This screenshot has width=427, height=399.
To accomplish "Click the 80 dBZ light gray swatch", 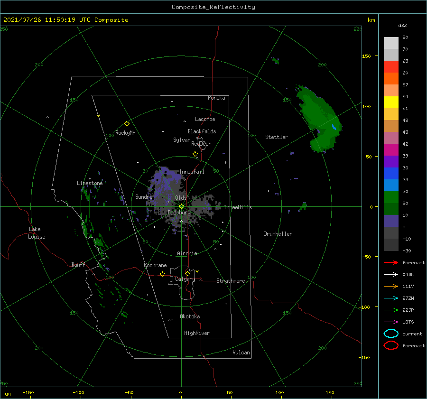I will (391, 43).
